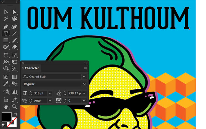206x129 pixels.
Task: Swap fill and stroke colors arrow
Action: tap(16, 114)
